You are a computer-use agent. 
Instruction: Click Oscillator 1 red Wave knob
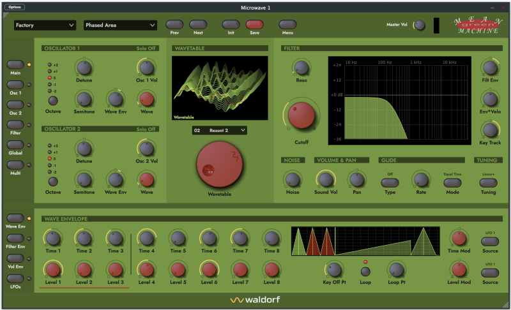click(x=147, y=100)
